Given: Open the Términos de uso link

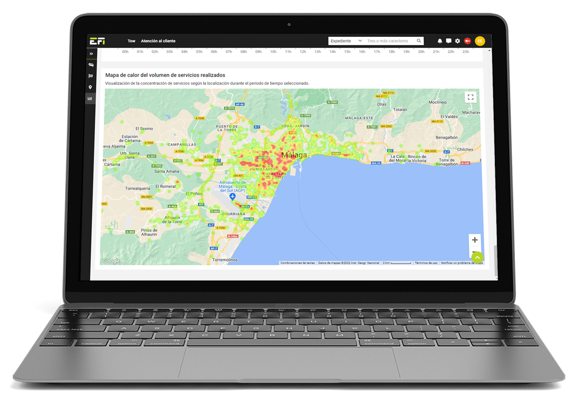Looking at the screenshot, I should click(x=426, y=263).
